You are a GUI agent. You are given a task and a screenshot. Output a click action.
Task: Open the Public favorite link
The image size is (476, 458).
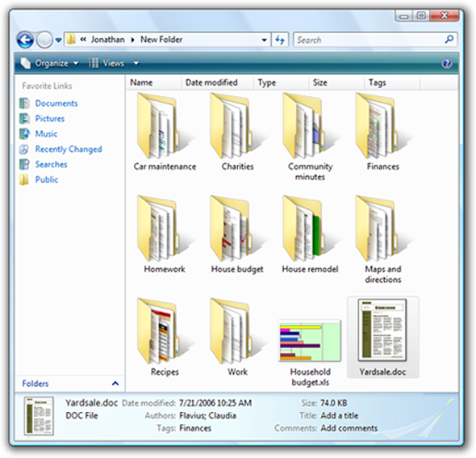click(47, 179)
